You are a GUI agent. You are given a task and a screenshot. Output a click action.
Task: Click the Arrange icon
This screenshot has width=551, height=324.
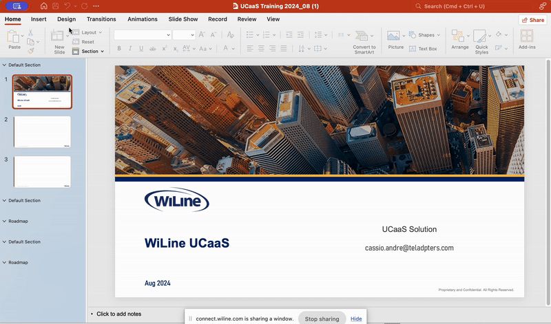coord(457,36)
